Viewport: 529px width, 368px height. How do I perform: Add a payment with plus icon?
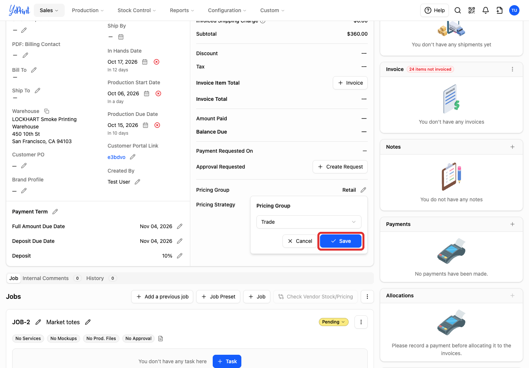pyautogui.click(x=512, y=224)
